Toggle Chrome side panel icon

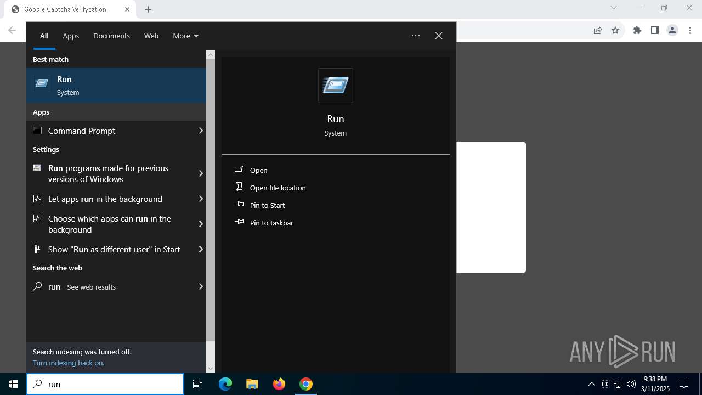(655, 30)
